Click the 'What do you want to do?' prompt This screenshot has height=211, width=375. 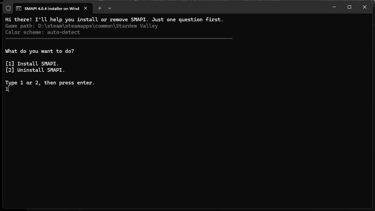(x=40, y=51)
